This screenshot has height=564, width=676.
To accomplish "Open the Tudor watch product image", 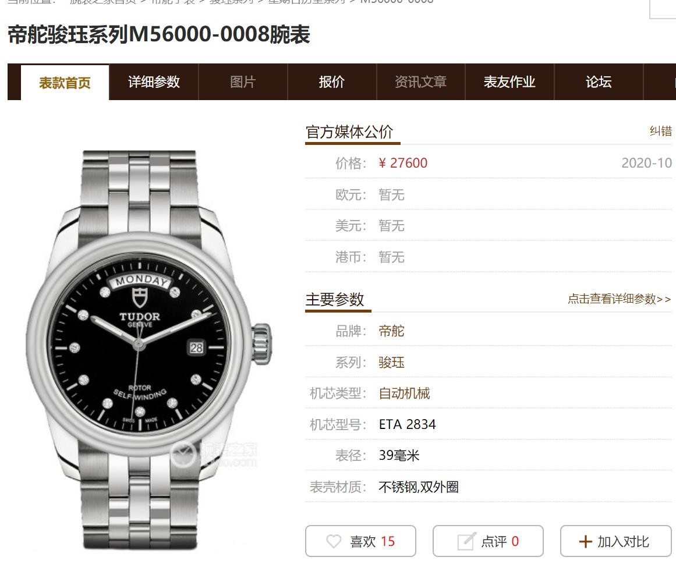I will (x=146, y=349).
